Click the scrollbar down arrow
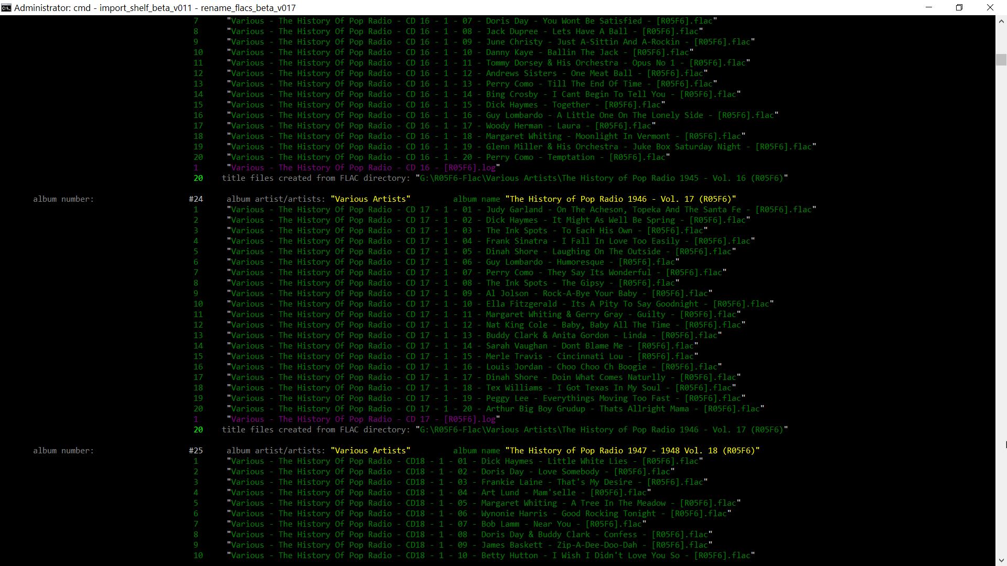This screenshot has width=1007, height=566. [1001, 560]
